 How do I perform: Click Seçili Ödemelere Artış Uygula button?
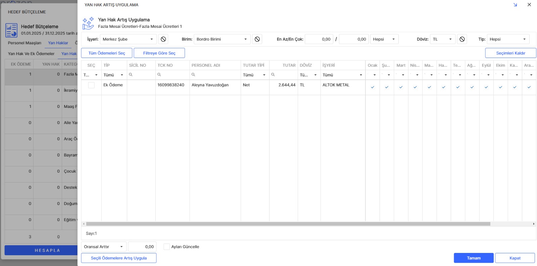click(119, 258)
